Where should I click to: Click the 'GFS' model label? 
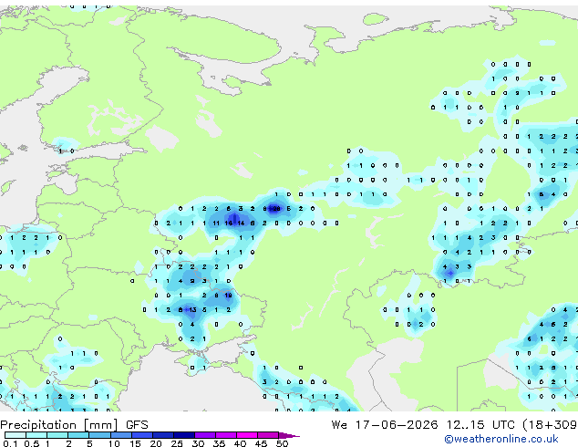coord(137,425)
